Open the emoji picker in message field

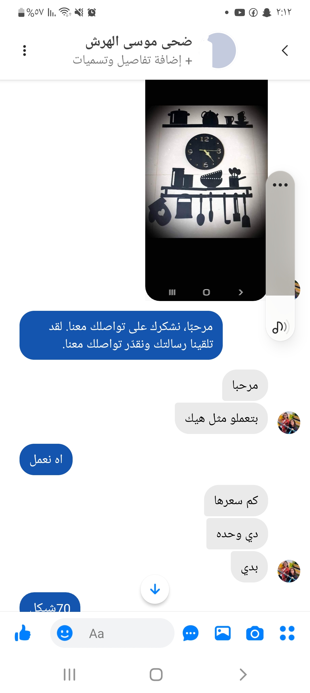tap(65, 633)
